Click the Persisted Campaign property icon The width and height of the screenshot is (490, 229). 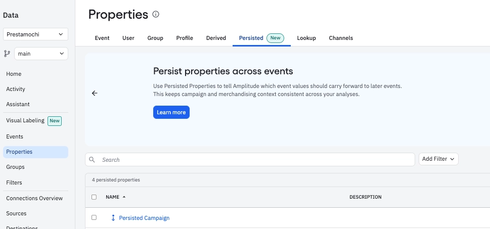[113, 218]
